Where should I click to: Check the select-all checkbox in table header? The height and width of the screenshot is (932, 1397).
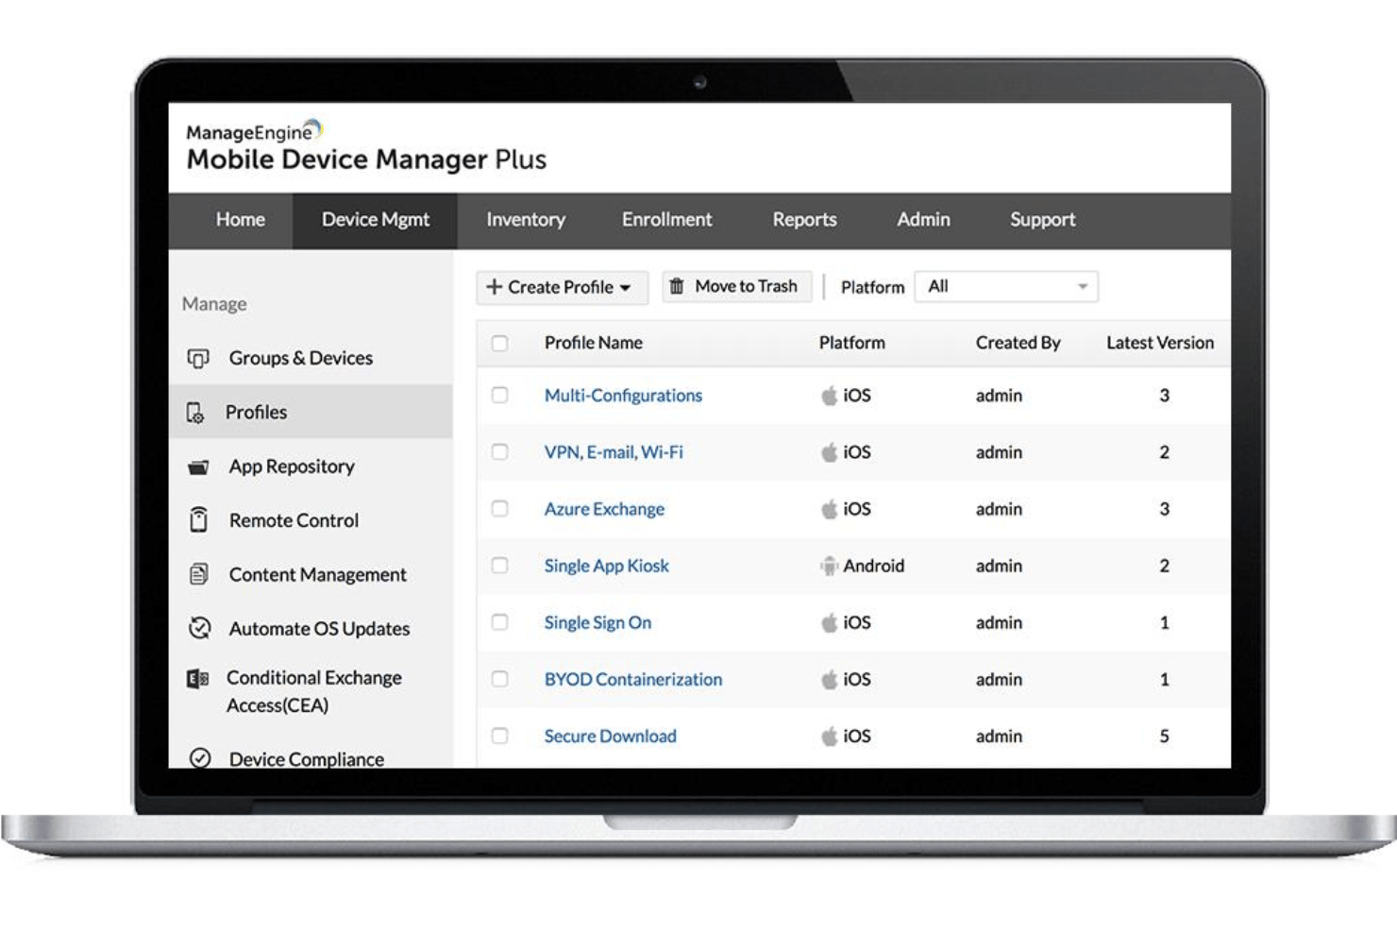pyautogui.click(x=500, y=344)
